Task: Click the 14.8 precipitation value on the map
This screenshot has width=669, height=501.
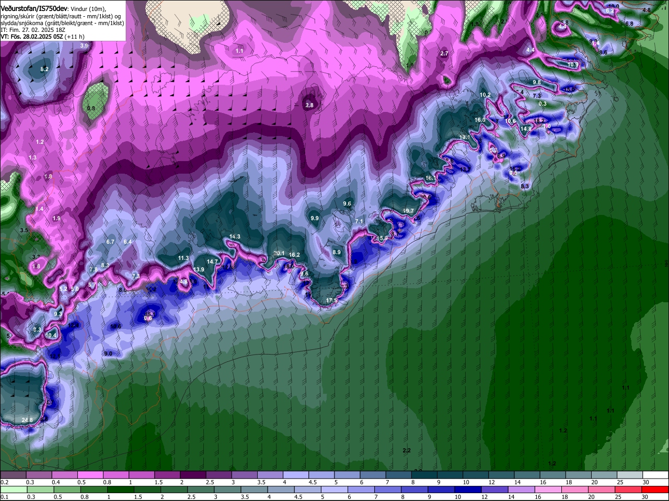Action: [526, 129]
